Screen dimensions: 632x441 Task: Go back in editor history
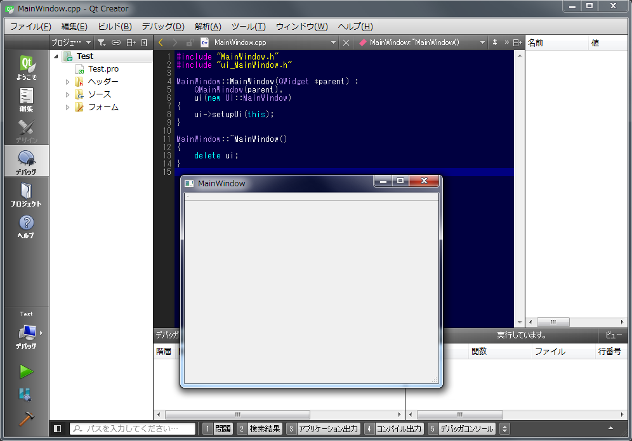161,42
